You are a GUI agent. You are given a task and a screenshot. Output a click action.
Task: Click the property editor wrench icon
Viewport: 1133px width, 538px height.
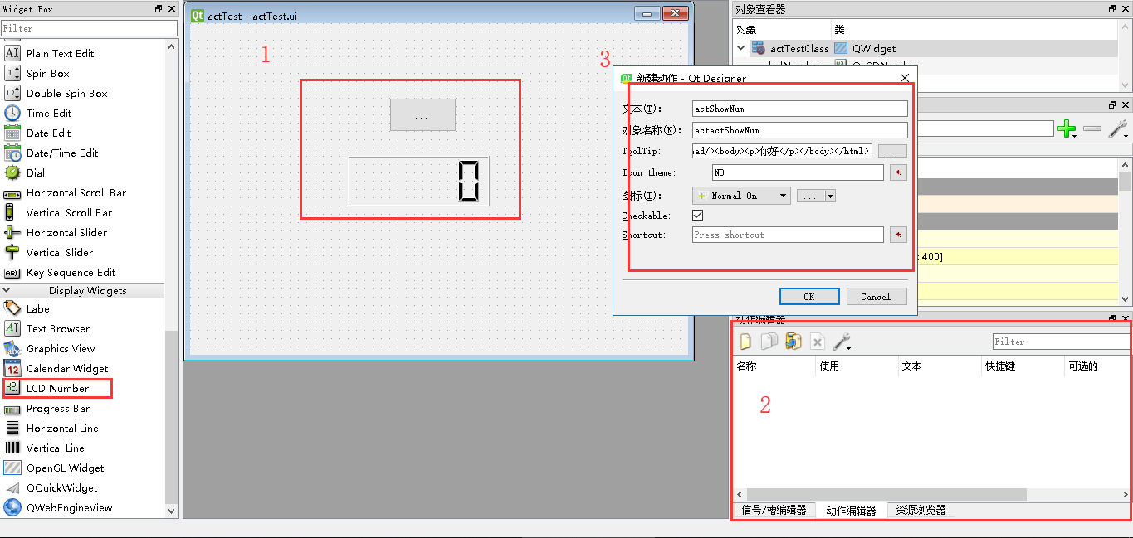tap(1118, 129)
